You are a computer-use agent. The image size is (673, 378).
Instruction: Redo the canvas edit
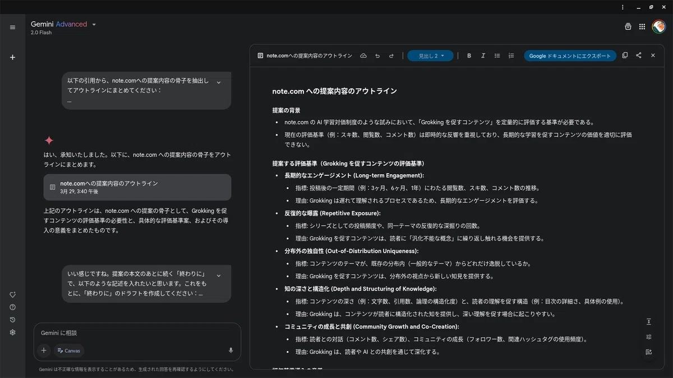pos(391,55)
